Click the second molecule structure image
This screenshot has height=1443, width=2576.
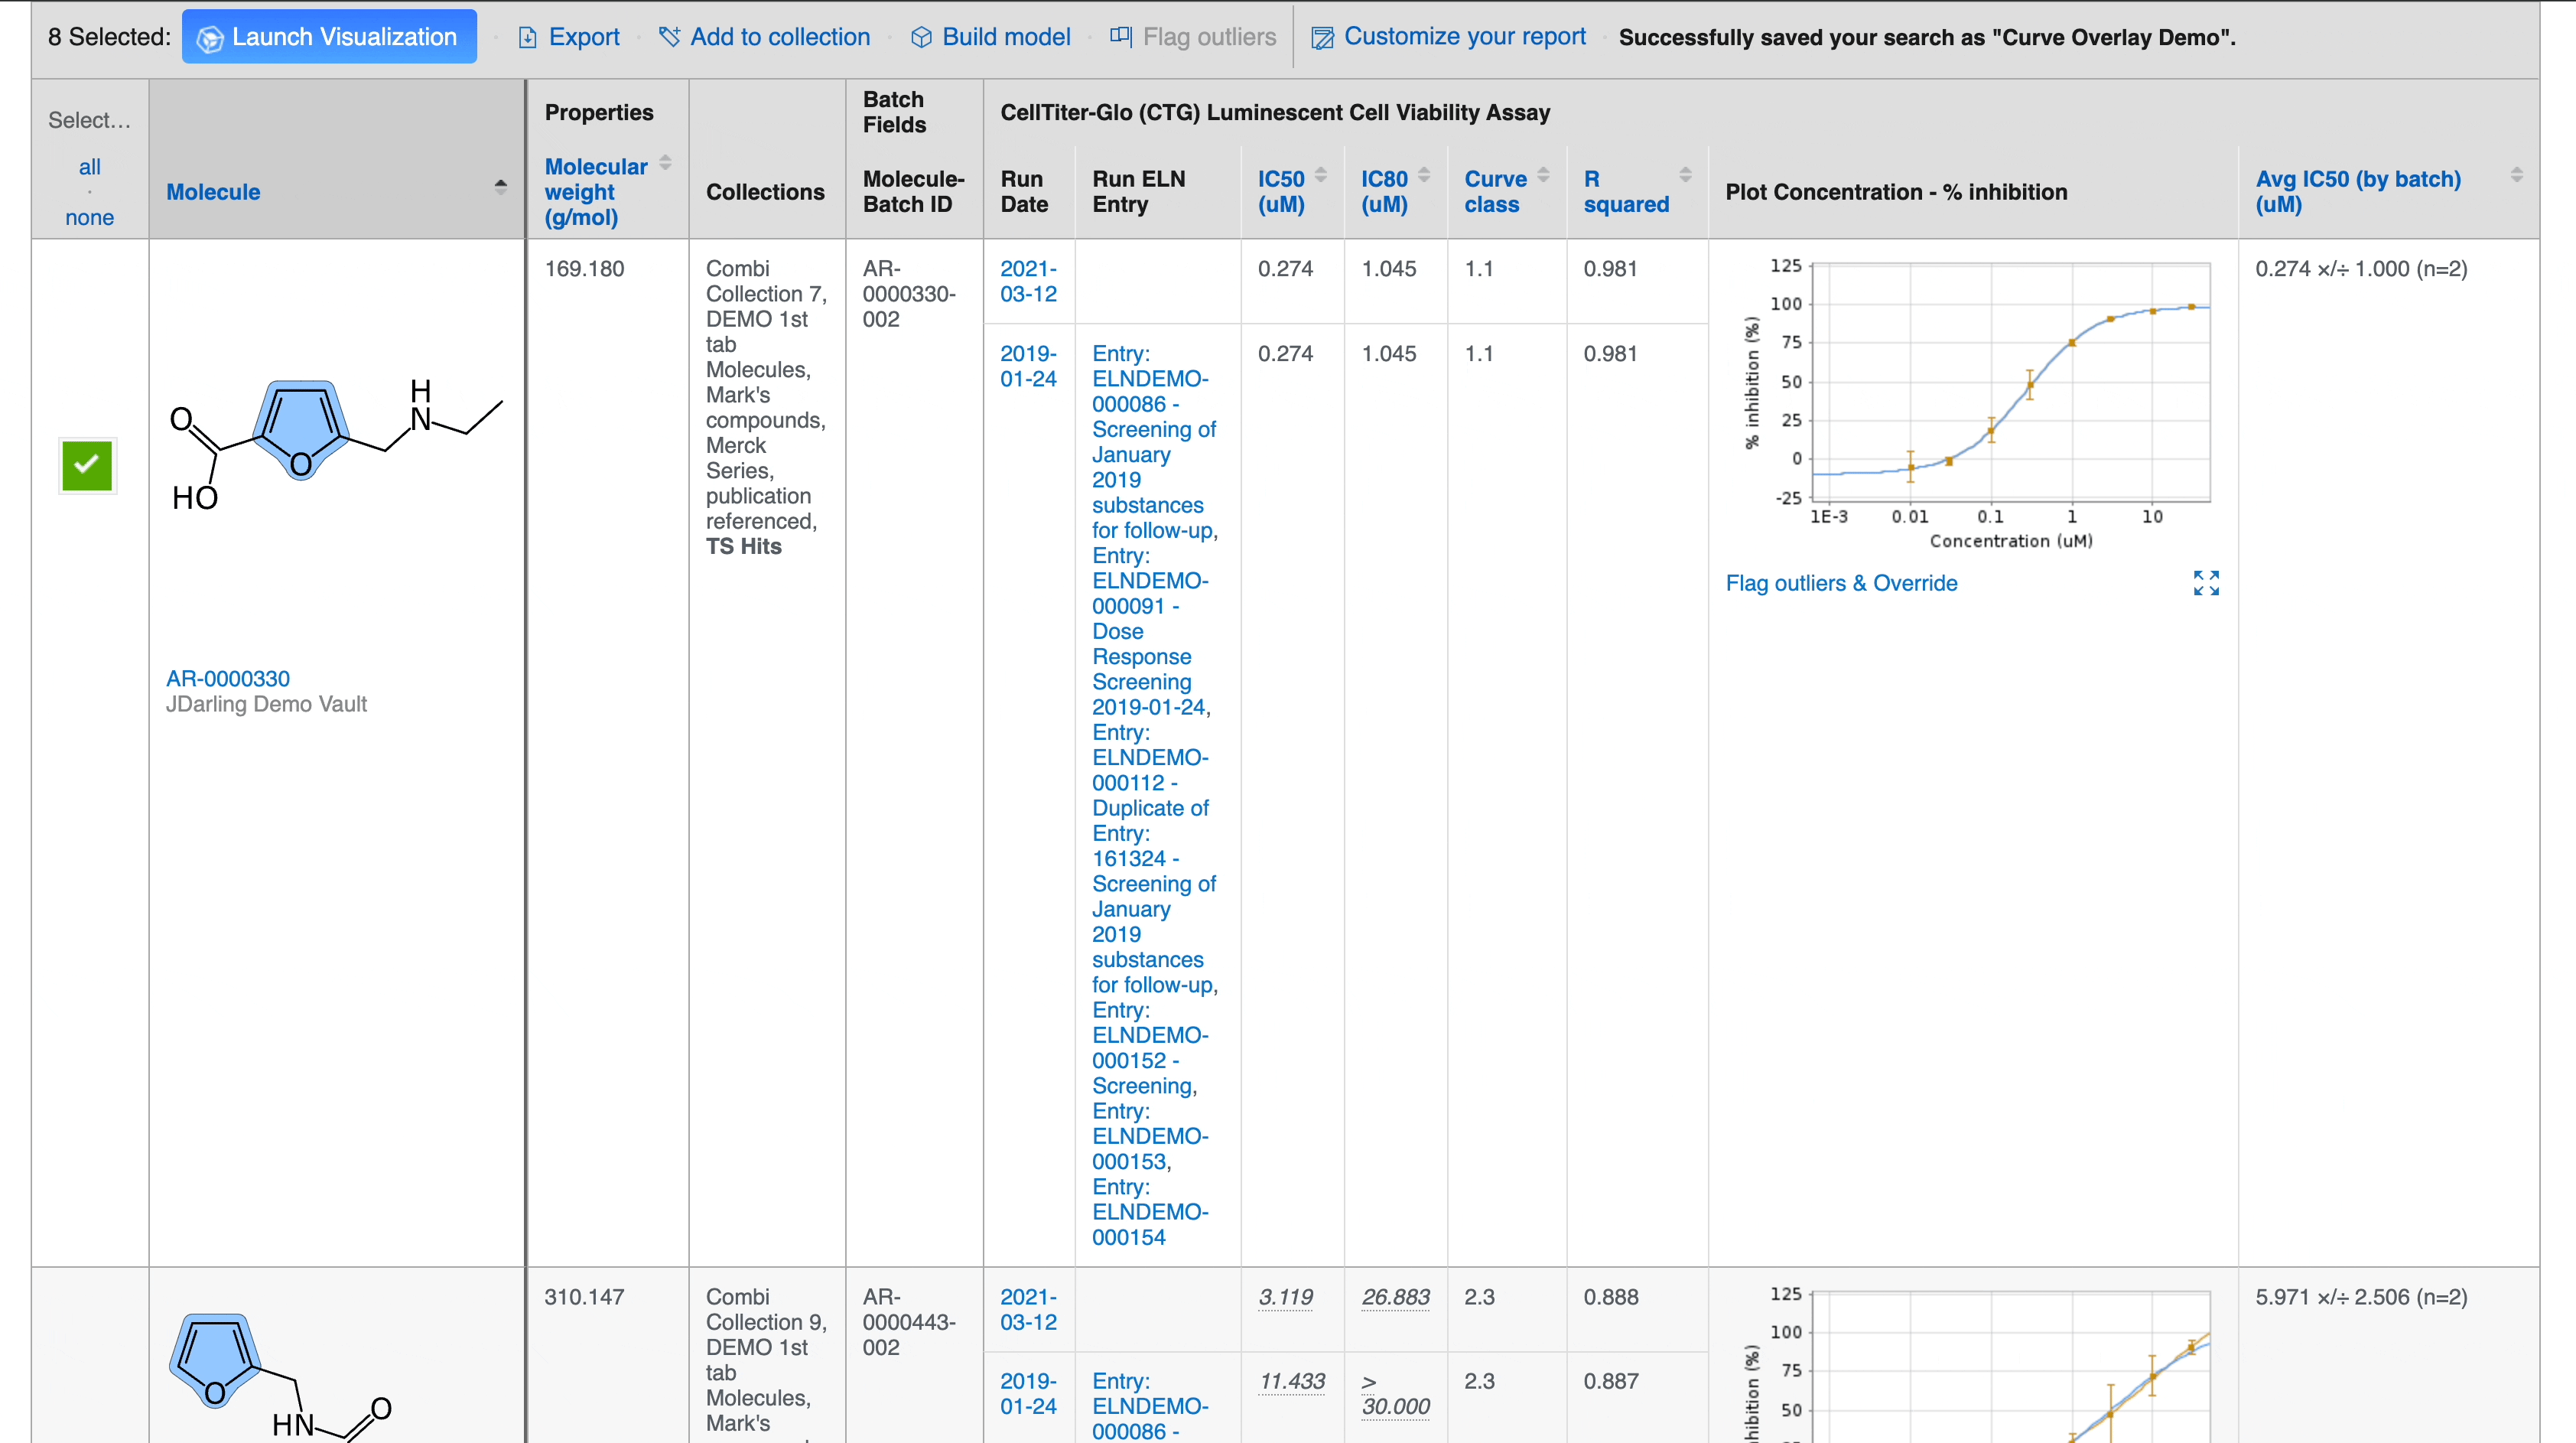[x=280, y=1377]
